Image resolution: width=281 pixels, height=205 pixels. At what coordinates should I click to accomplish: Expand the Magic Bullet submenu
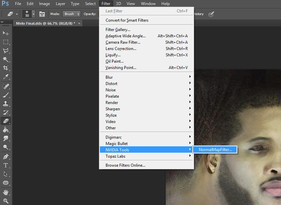pos(146,144)
